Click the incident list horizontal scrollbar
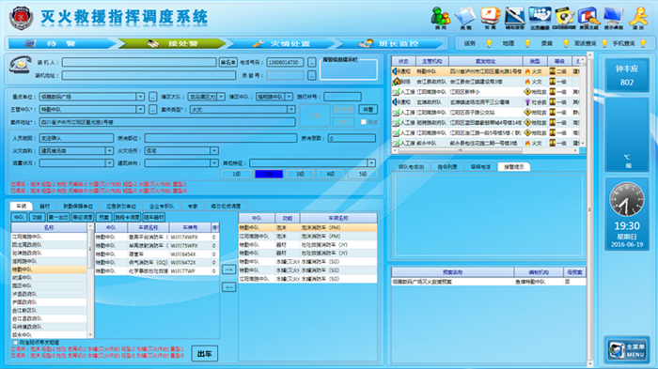658x369 pixels. click(x=485, y=150)
